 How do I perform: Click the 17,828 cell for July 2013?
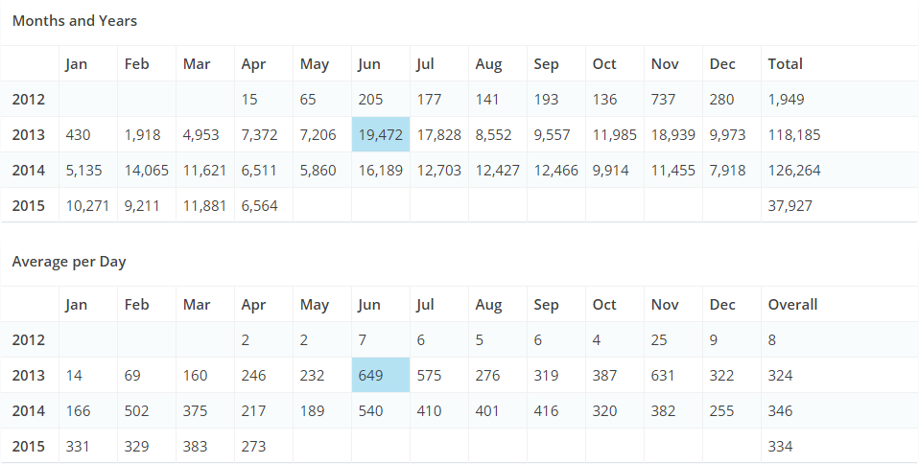(x=438, y=135)
